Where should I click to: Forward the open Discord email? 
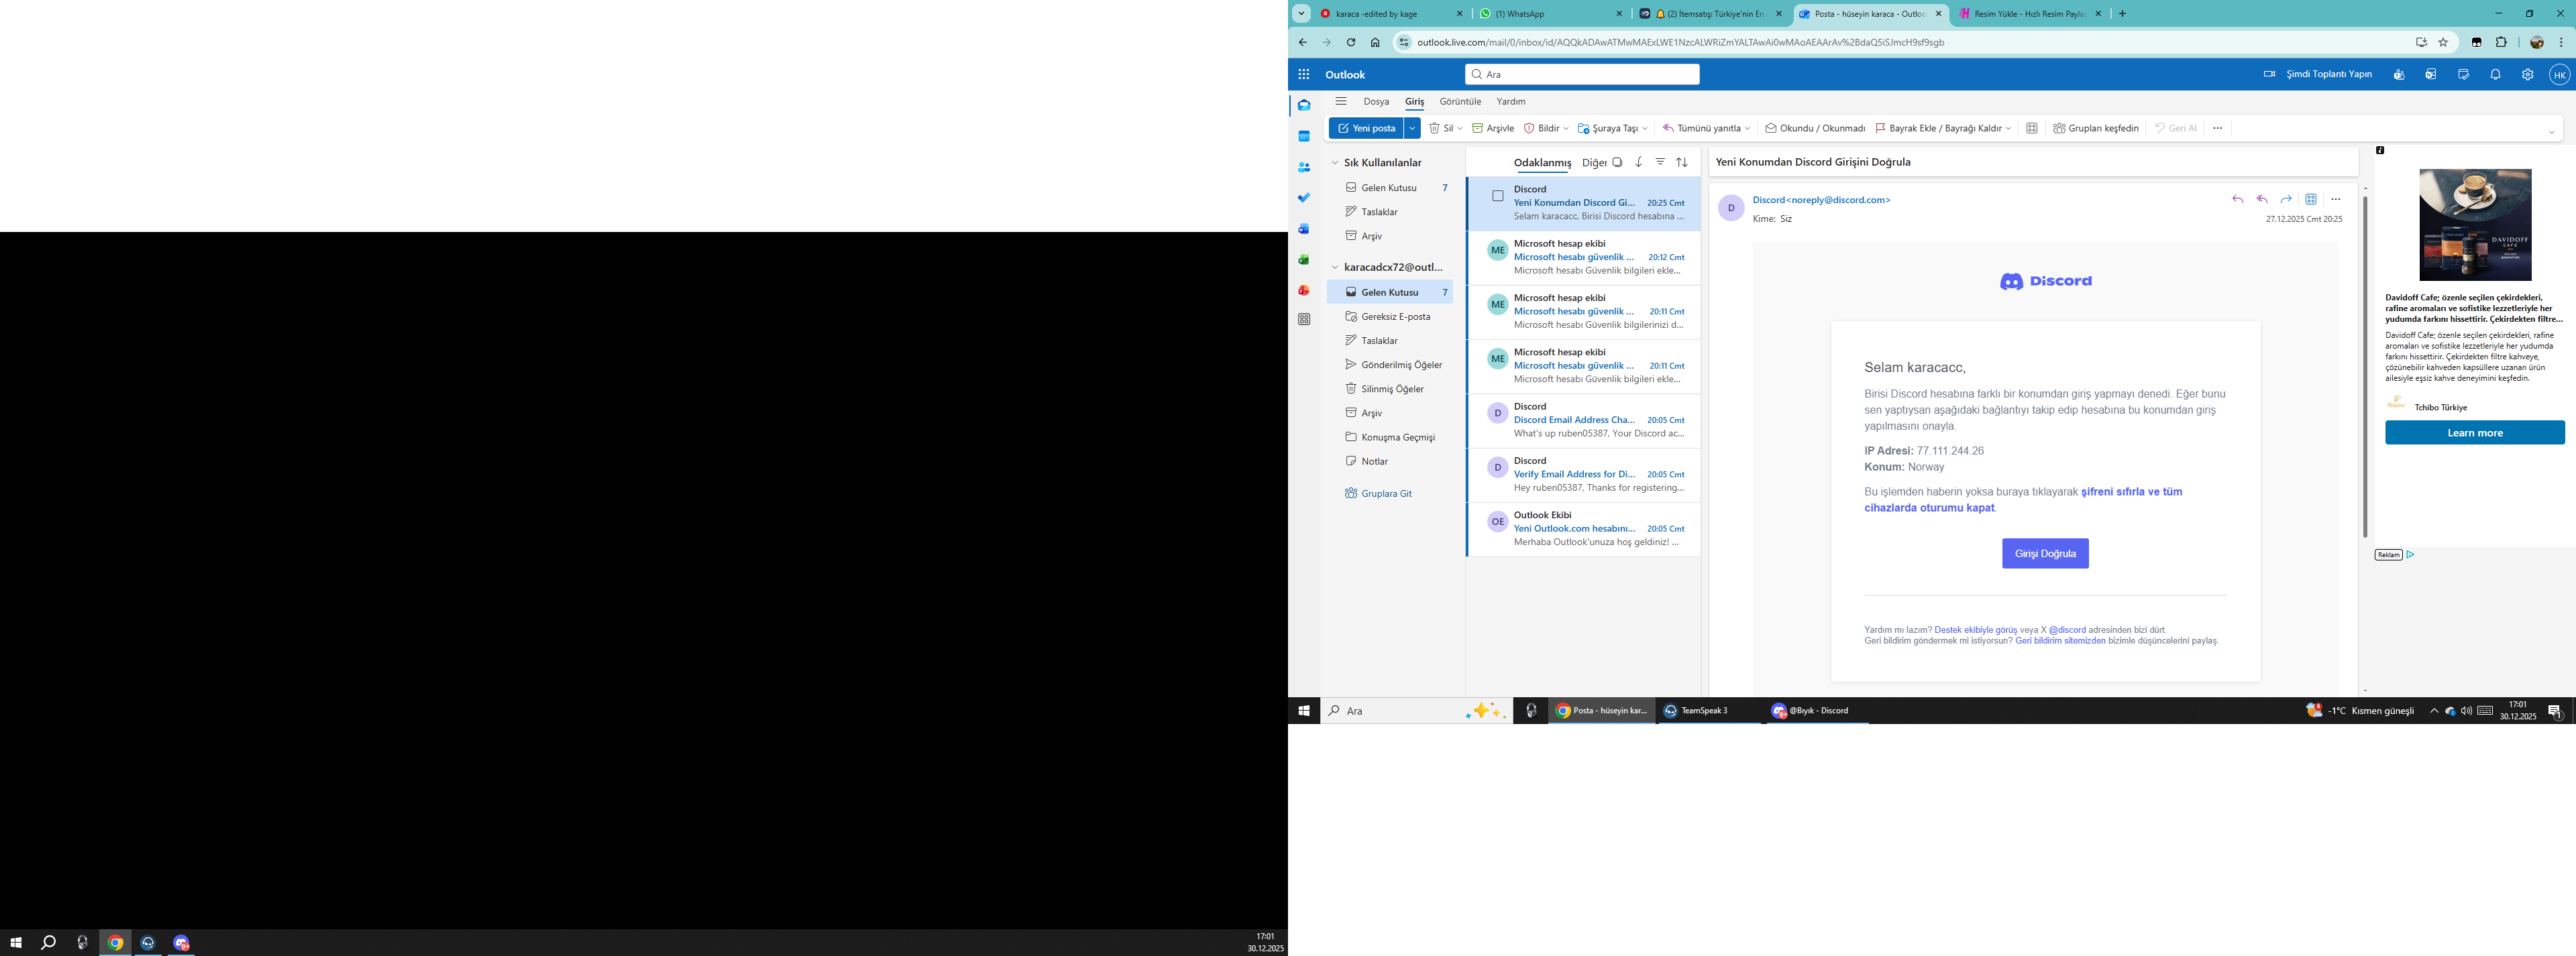pos(2286,199)
